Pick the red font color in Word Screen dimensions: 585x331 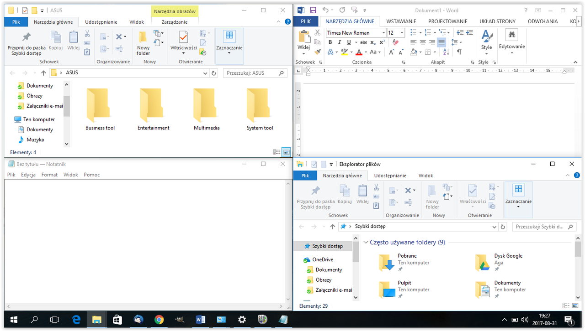click(359, 52)
